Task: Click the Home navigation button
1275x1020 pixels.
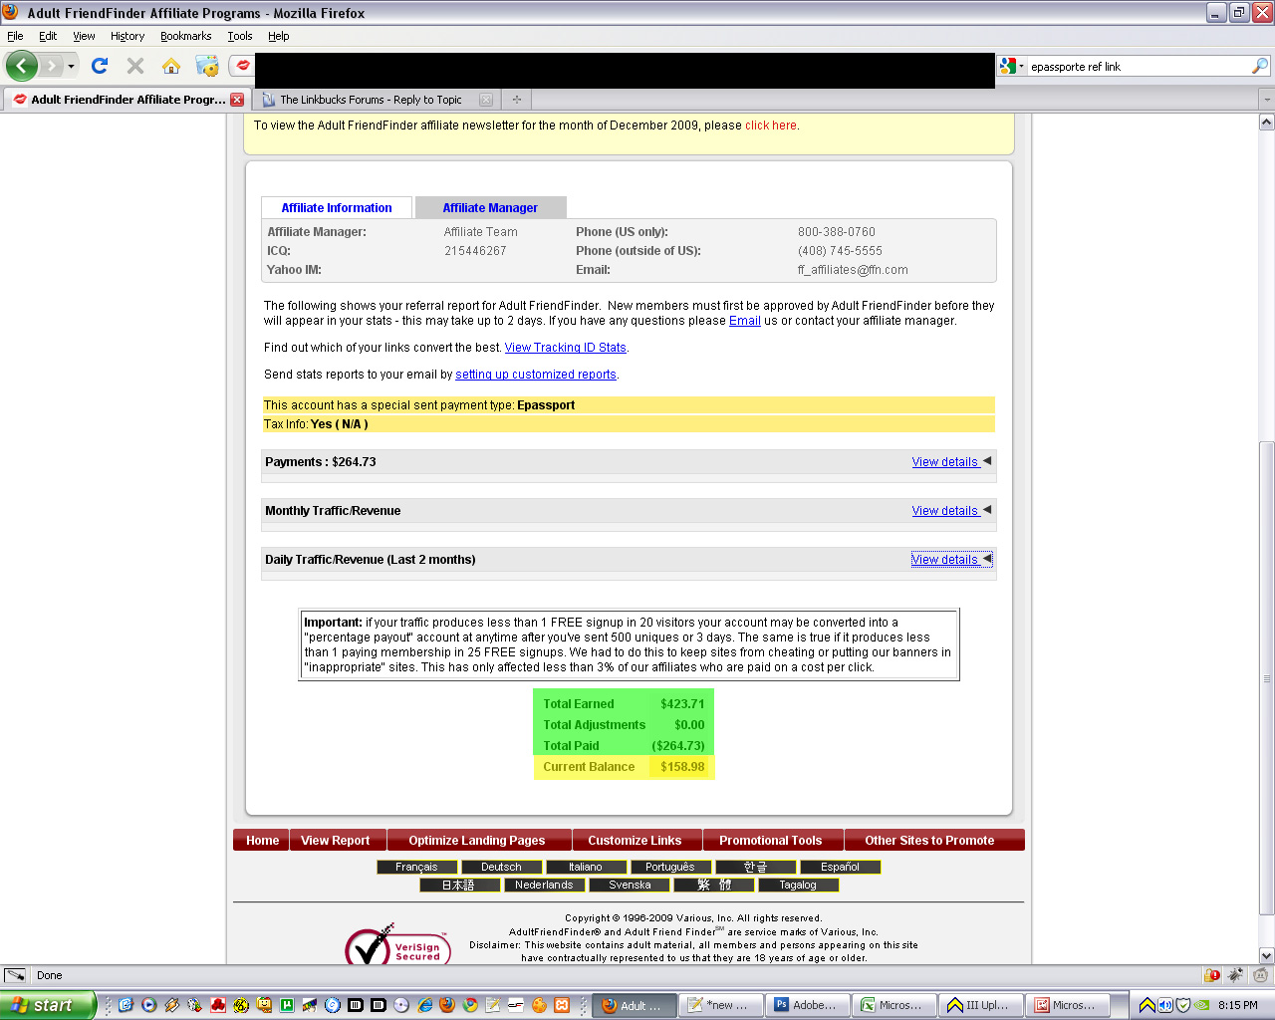Action: pyautogui.click(x=262, y=840)
